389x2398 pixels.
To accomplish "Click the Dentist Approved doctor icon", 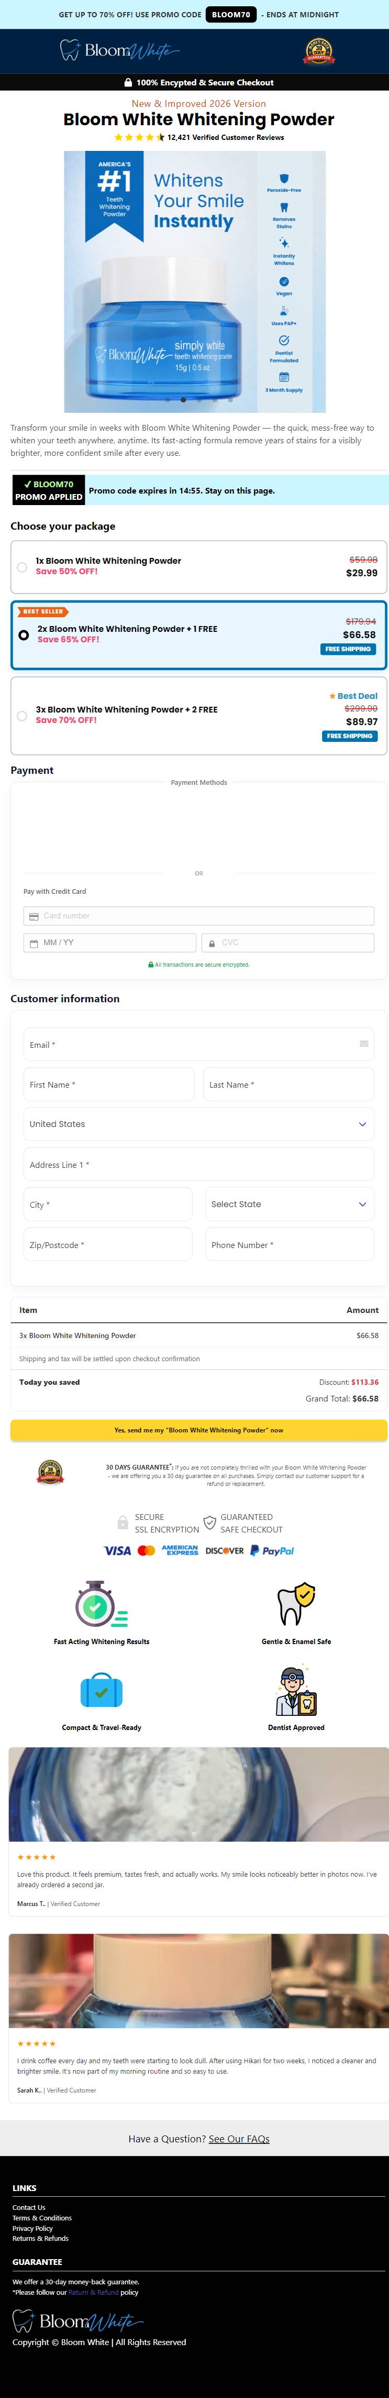I will click(x=296, y=1691).
